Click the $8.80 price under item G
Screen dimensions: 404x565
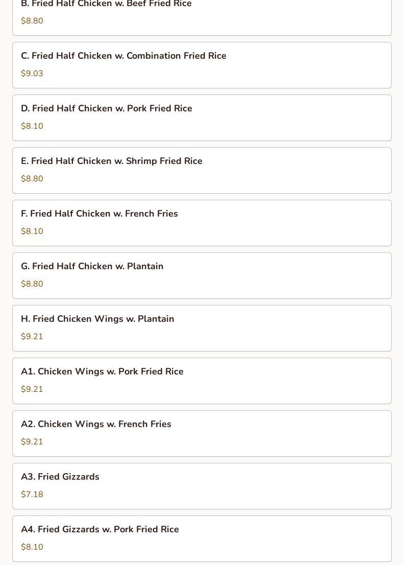click(x=32, y=284)
